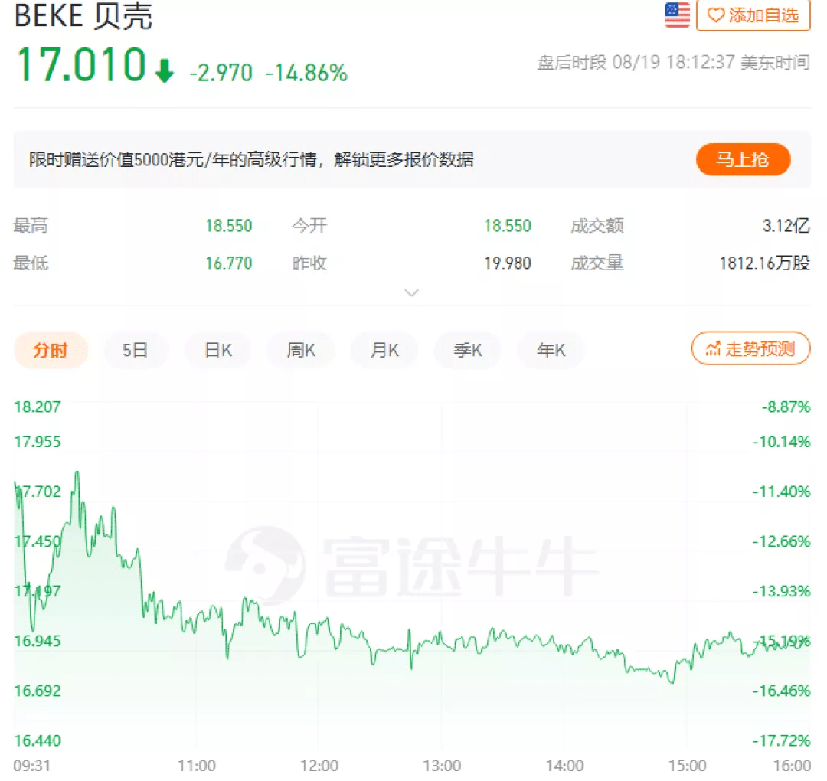Click the 昨收 label

[309, 263]
